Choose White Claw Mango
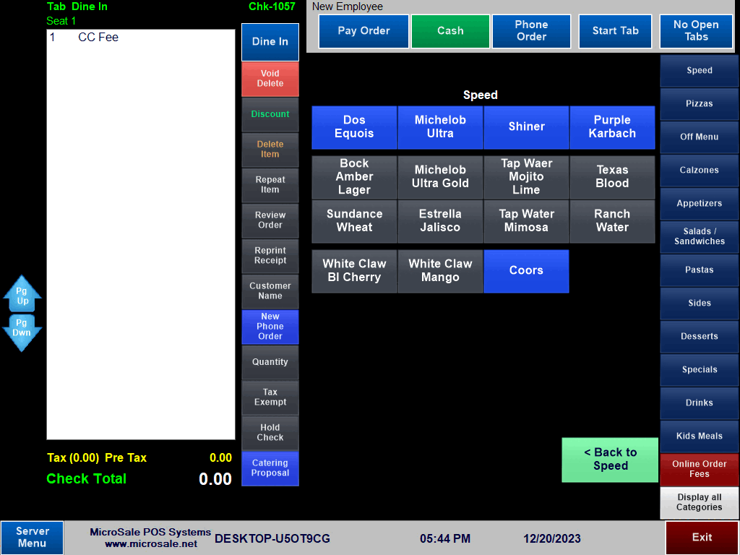 (440, 271)
